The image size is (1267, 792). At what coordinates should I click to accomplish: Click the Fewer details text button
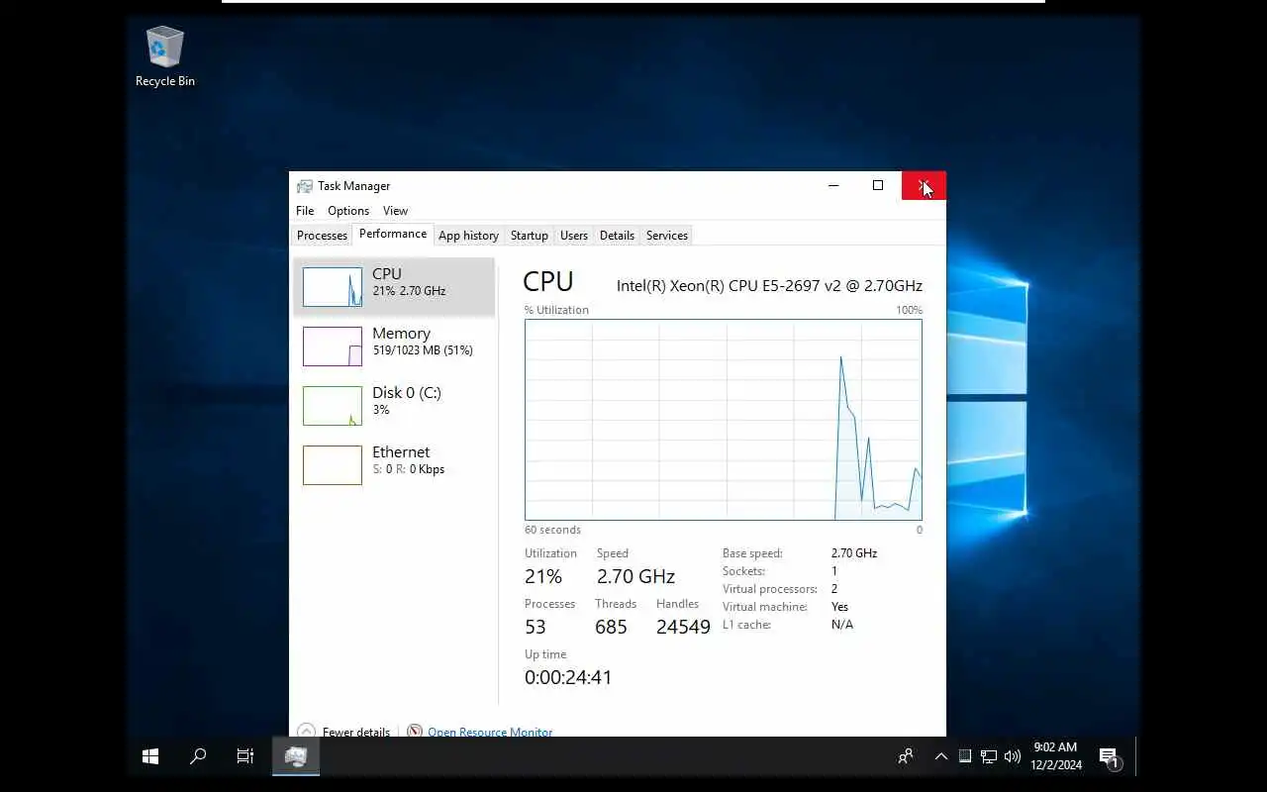(356, 732)
